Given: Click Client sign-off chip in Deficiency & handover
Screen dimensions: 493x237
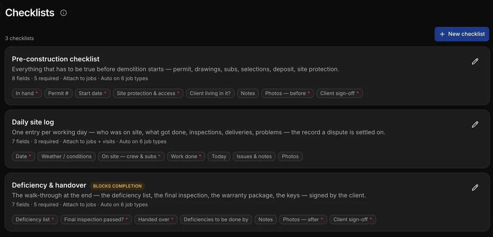Looking at the screenshot, I should (352, 219).
